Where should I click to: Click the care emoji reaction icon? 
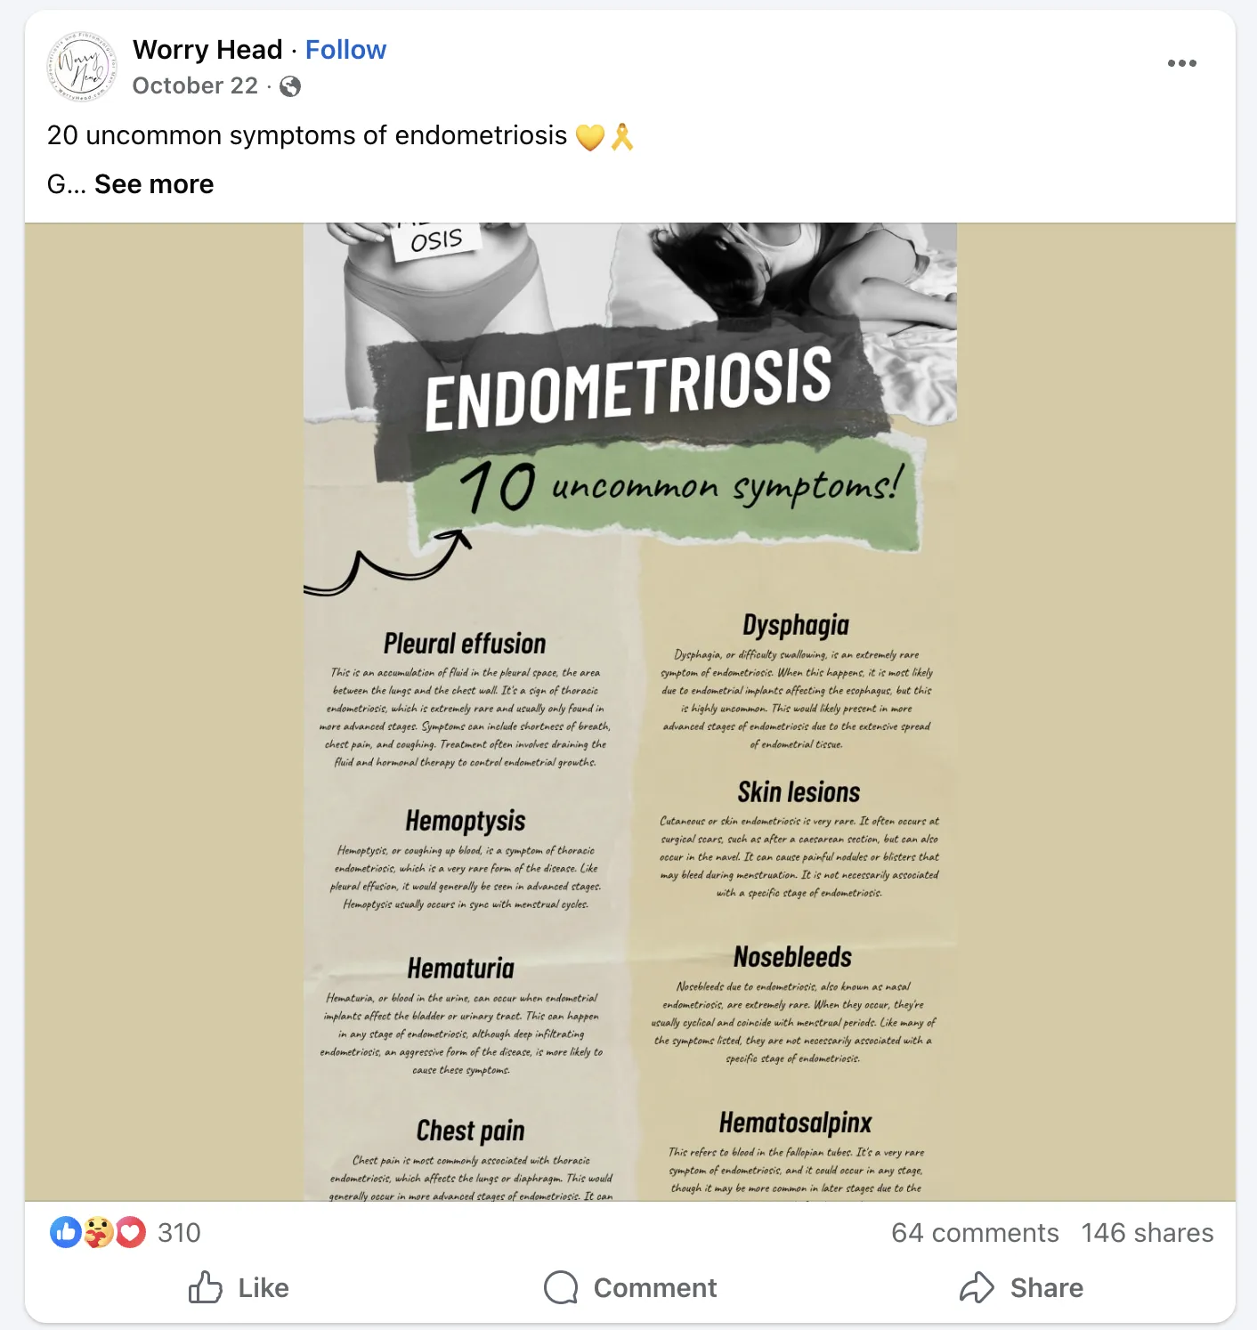[x=98, y=1233]
